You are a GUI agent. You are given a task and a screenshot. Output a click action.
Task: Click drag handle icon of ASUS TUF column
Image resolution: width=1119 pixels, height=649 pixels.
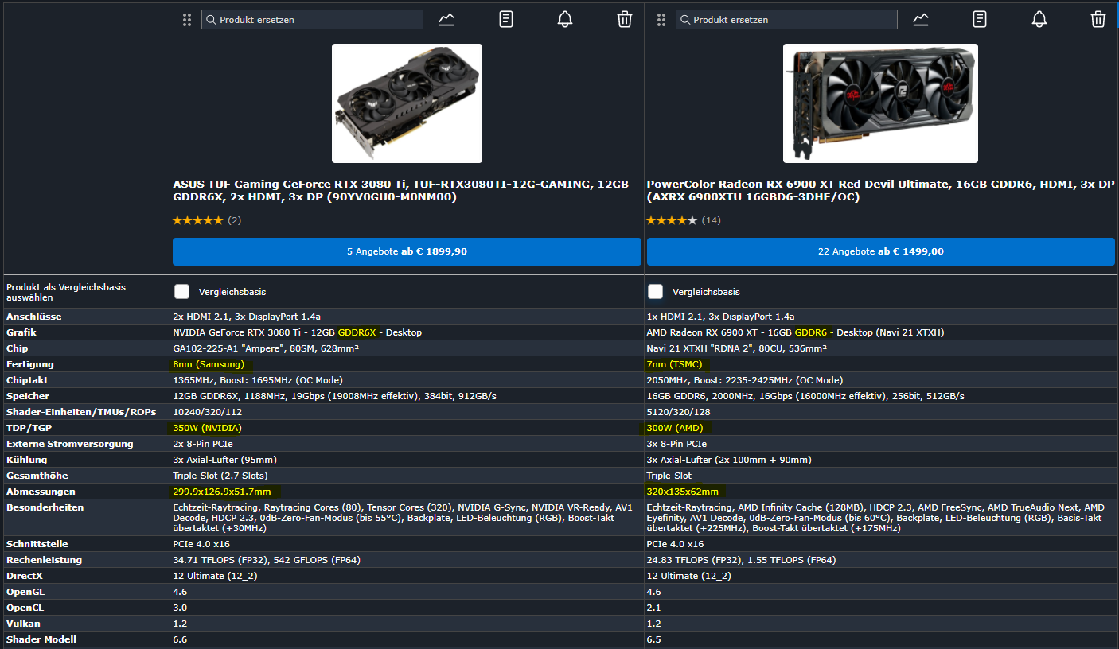(186, 20)
